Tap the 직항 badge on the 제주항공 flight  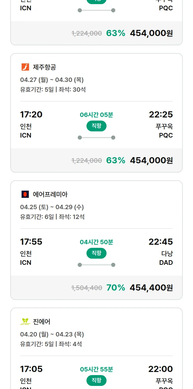click(x=97, y=126)
